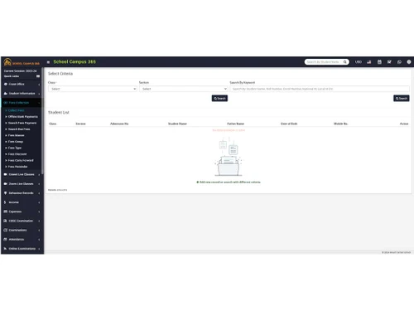This screenshot has width=414, height=311.
Task: Collapse the Fees Collection menu chevron
Action: [x=39, y=103]
